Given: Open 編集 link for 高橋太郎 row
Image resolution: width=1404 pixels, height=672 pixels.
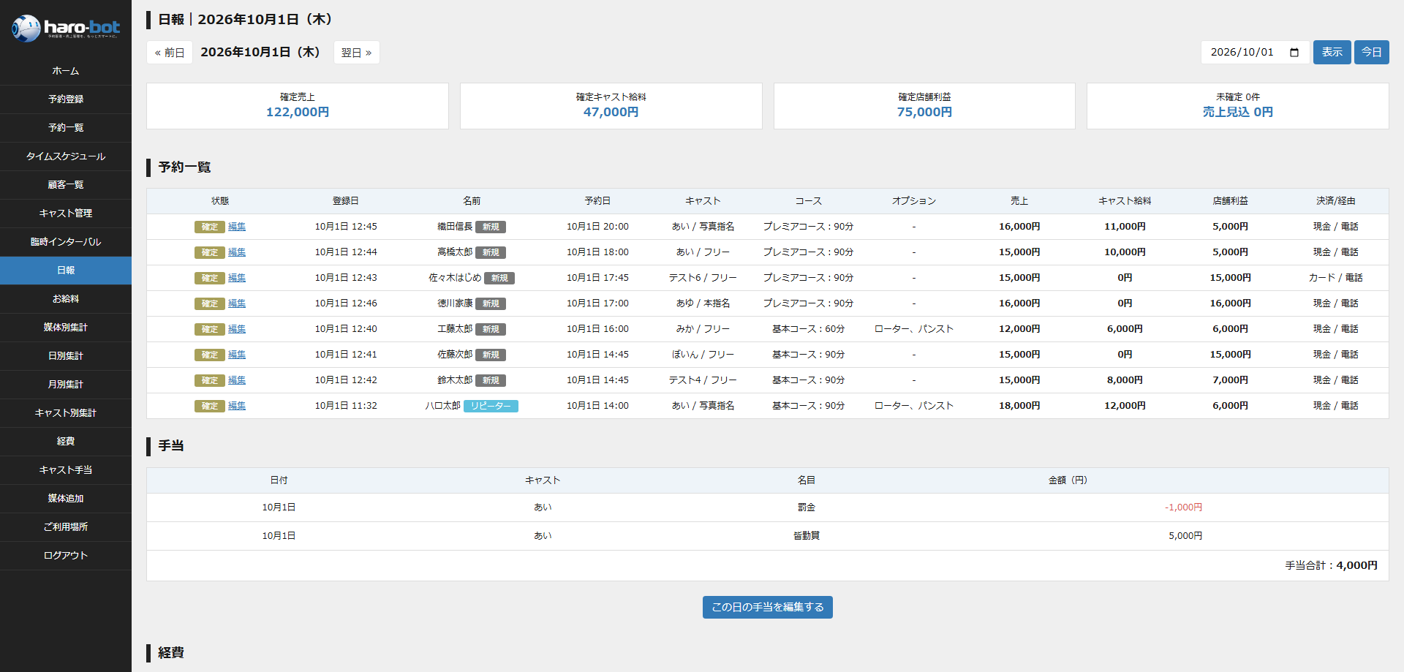Looking at the screenshot, I should [x=237, y=253].
